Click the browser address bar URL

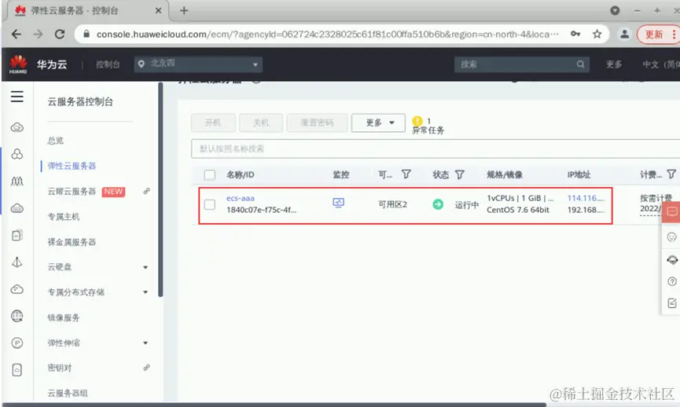(328, 35)
